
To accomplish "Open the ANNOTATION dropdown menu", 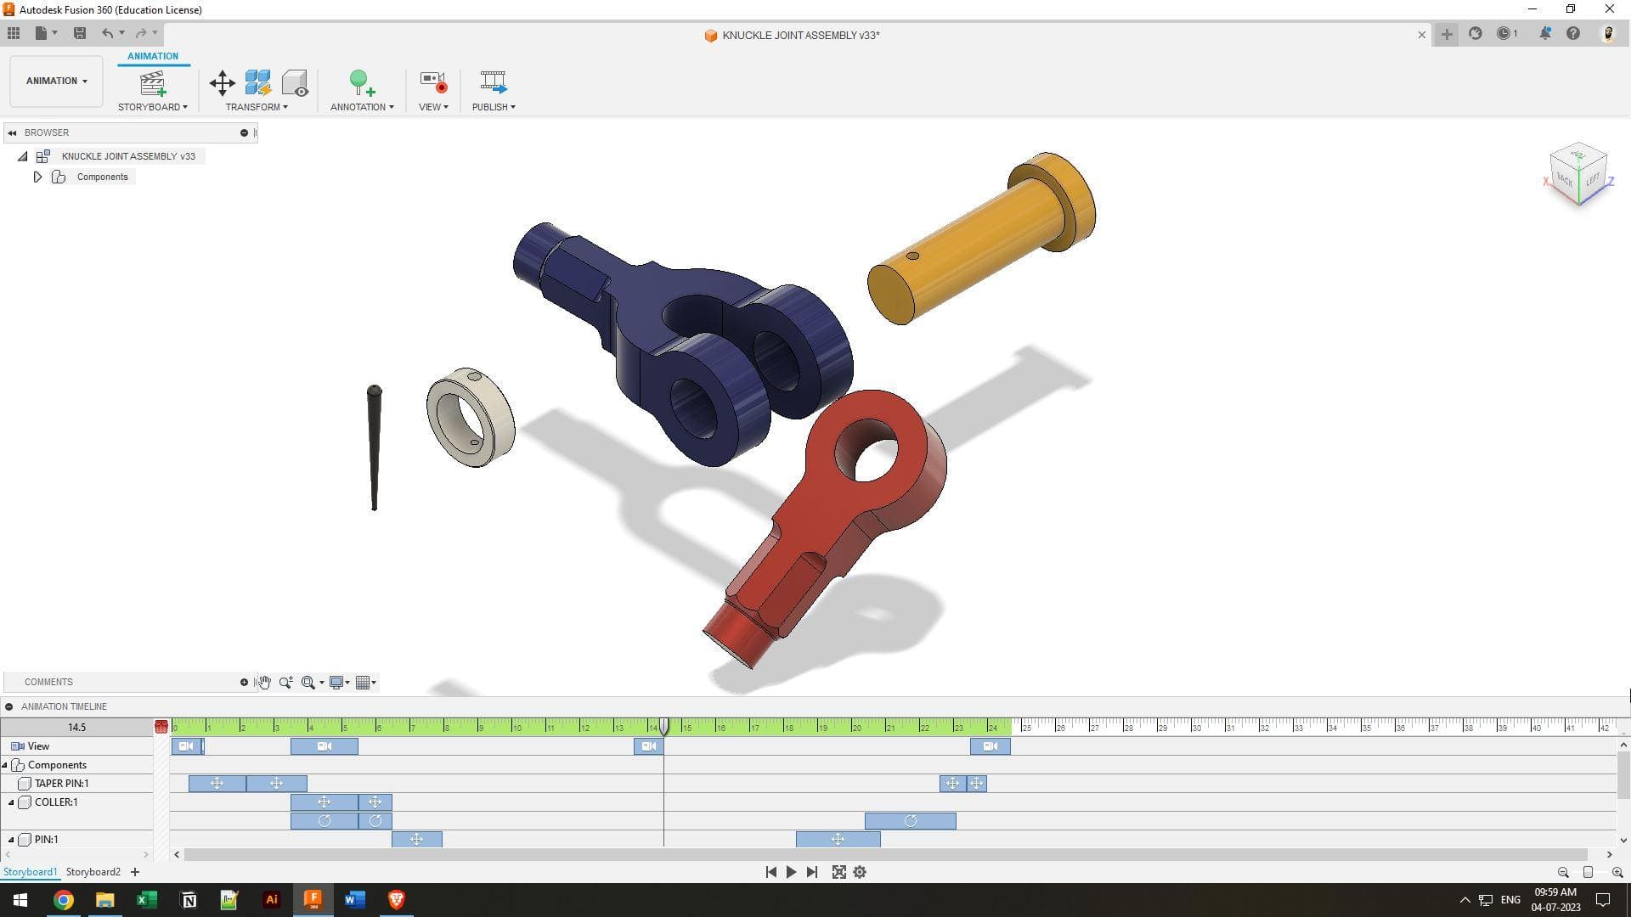I will (x=362, y=107).
